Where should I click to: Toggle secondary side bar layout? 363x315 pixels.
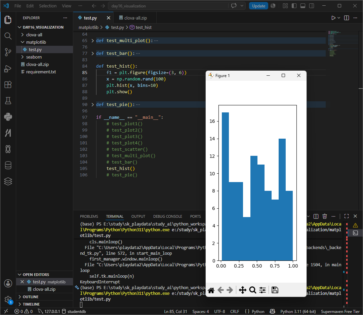(x=312, y=6)
